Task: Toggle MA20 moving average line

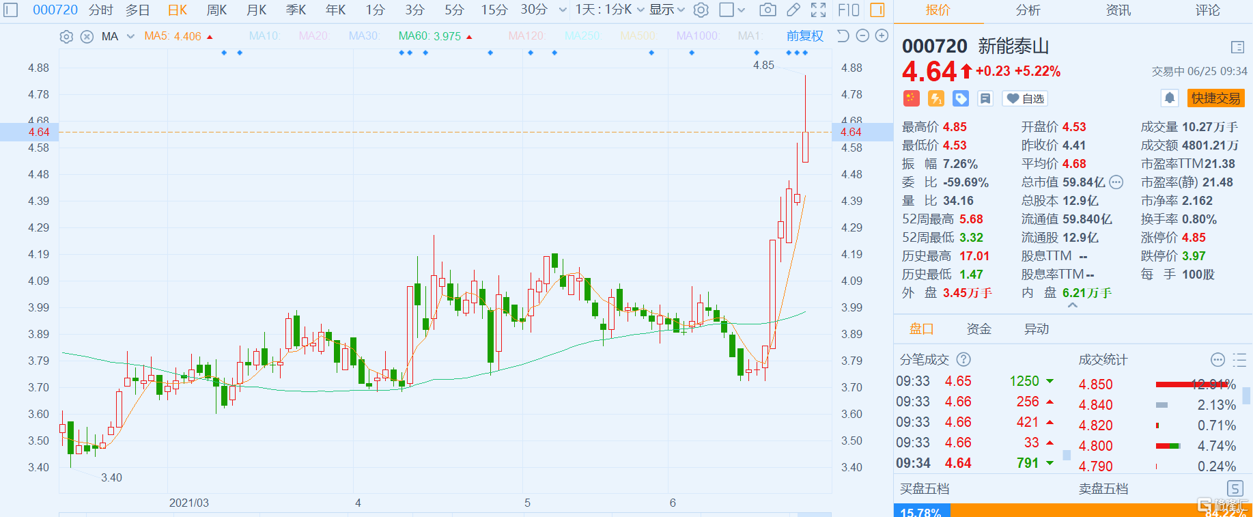Action: point(313,36)
